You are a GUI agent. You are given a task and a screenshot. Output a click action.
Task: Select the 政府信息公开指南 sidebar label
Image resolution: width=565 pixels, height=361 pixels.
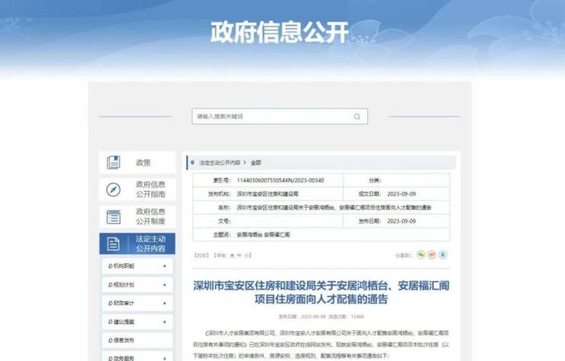[x=150, y=189]
